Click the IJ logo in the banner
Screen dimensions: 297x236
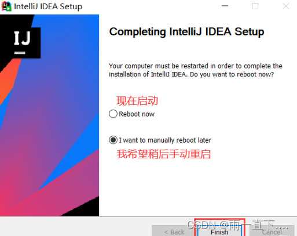coord(22,42)
